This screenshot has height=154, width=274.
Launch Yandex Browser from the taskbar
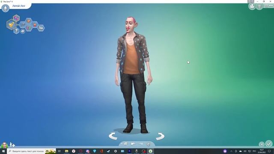[74, 151]
